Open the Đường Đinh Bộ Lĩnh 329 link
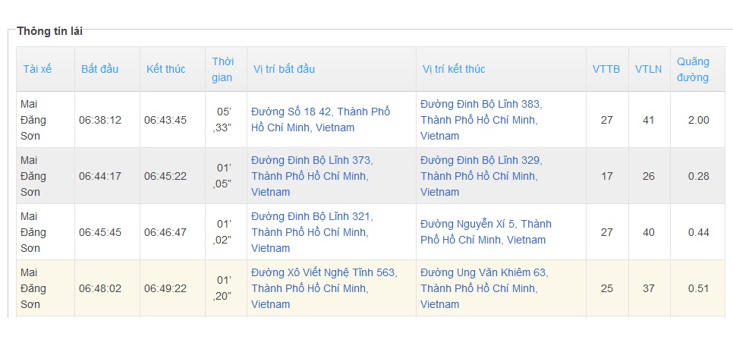This screenshot has width=733, height=349. coord(481,176)
